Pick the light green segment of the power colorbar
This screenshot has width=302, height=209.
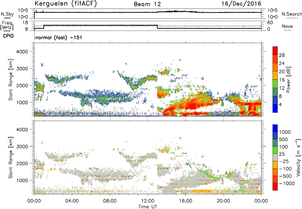[x=275, y=84]
